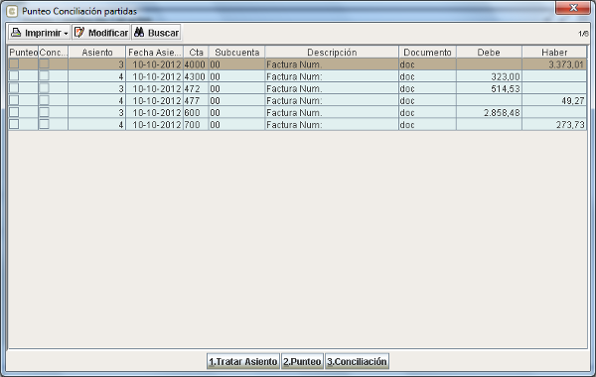The width and height of the screenshot is (596, 377).
Task: Toggle Punteo checkbox for account 4300 row
Action: click(x=14, y=76)
